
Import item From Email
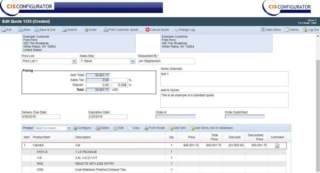click(154, 128)
